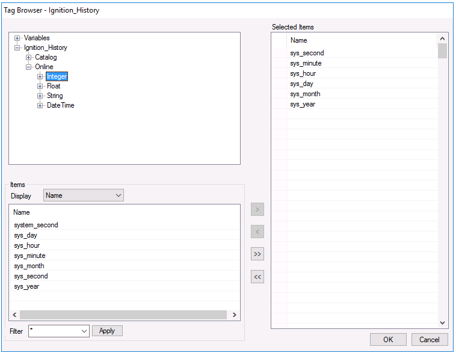Screen dimensions: 456x353
Task: Expand the Float node
Action: (x=40, y=86)
